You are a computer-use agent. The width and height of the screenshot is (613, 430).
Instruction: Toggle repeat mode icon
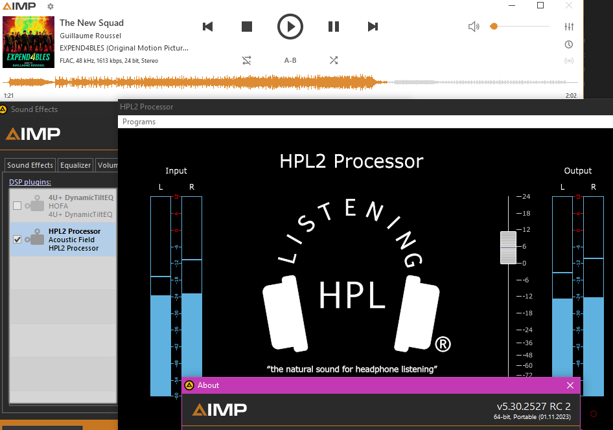pyautogui.click(x=247, y=60)
